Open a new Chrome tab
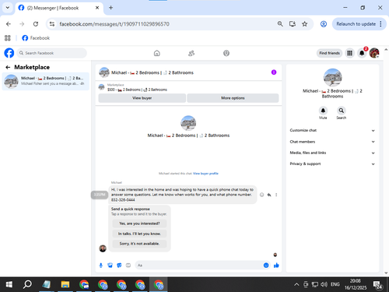This screenshot has width=389, height=292. 110,8
